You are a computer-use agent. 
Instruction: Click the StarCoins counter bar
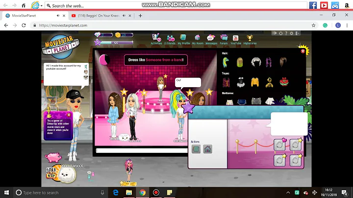[124, 35]
